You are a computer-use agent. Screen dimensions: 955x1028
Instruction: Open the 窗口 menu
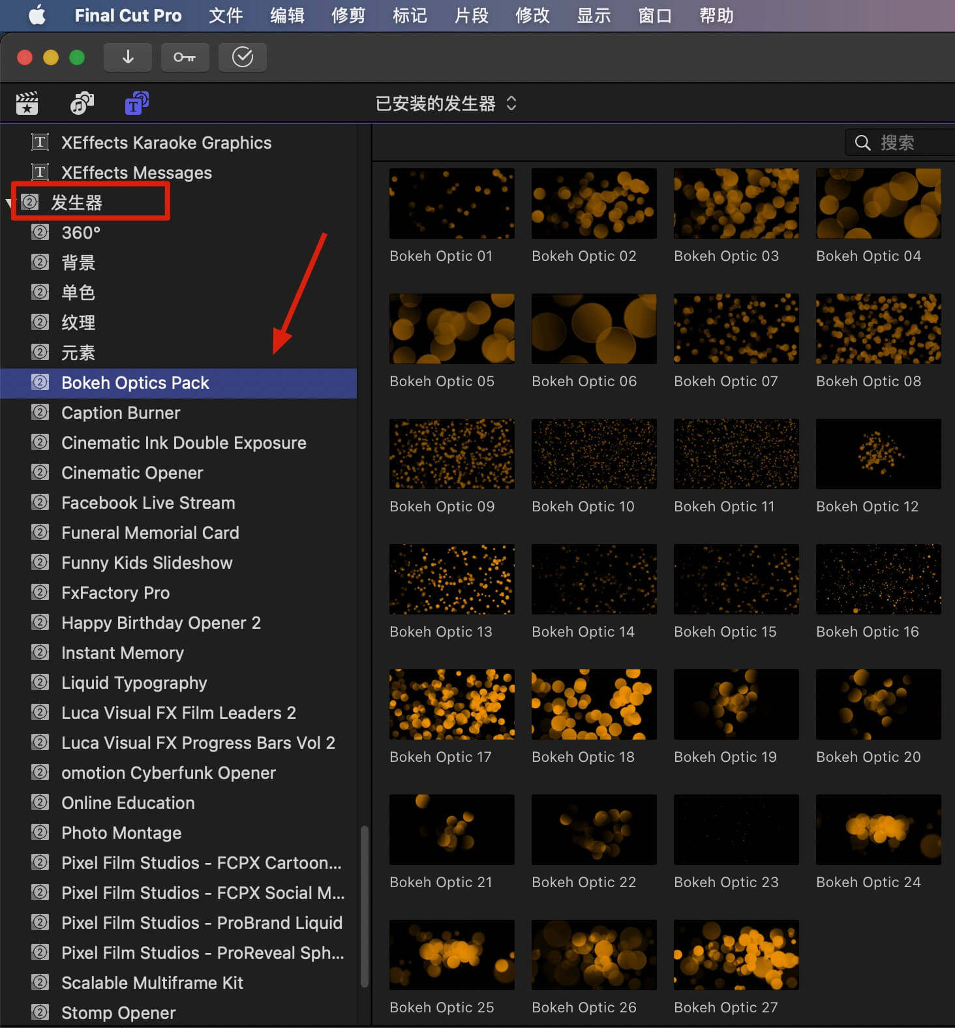coord(655,15)
